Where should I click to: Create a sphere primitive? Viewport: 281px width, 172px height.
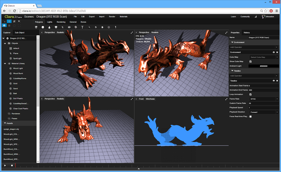(x=43, y=27)
